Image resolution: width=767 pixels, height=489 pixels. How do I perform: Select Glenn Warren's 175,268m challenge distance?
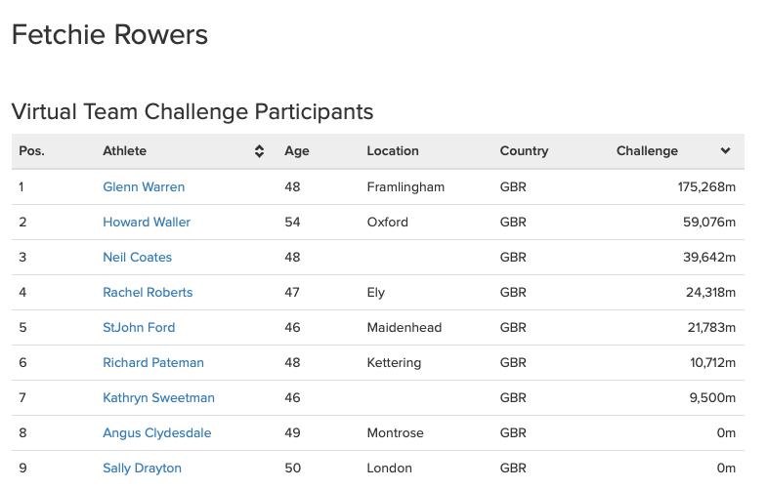tap(706, 187)
